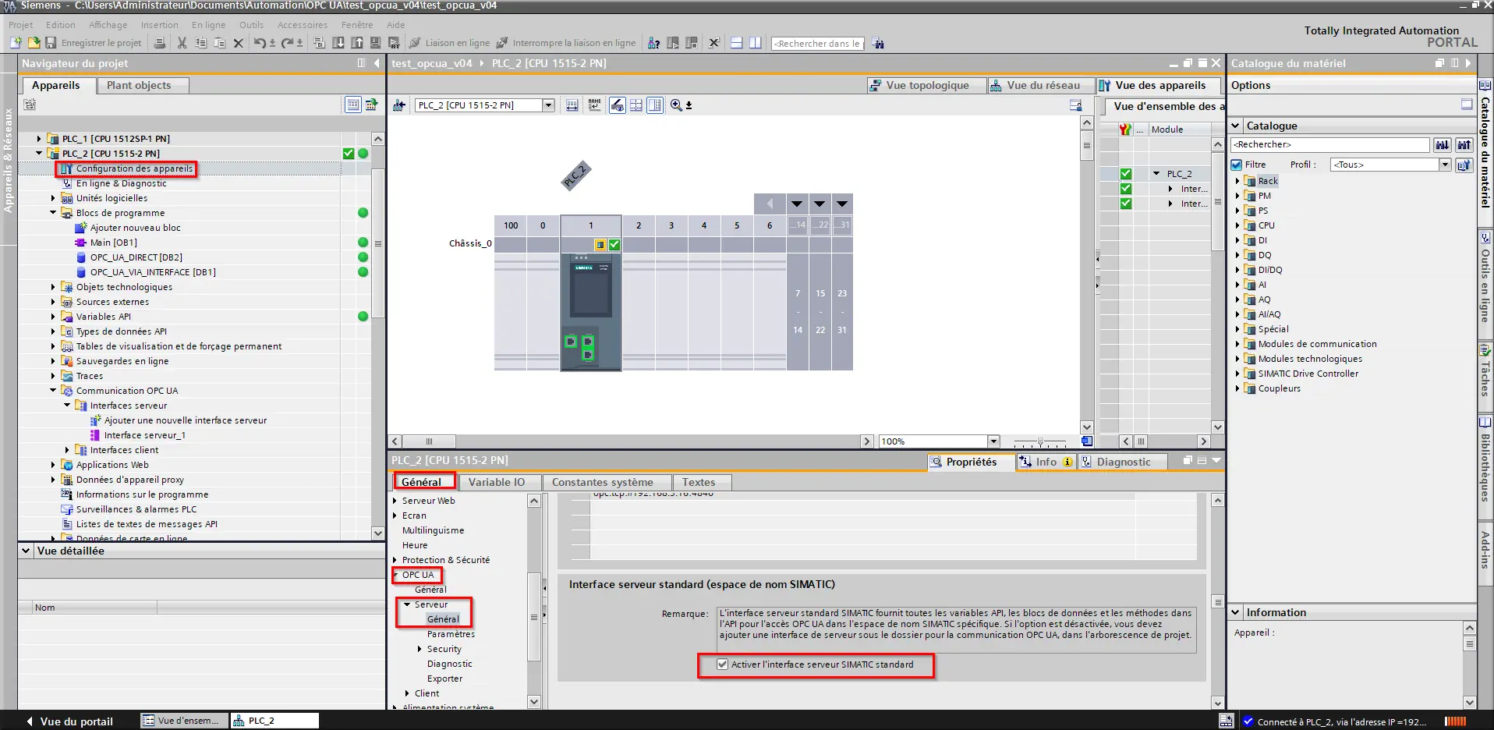Switch to the Vue topologique tab
Image resolution: width=1494 pixels, height=730 pixels.
(x=926, y=86)
